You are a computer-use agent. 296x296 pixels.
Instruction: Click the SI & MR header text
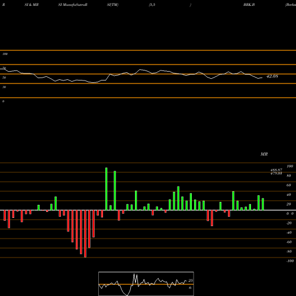click(31, 5)
